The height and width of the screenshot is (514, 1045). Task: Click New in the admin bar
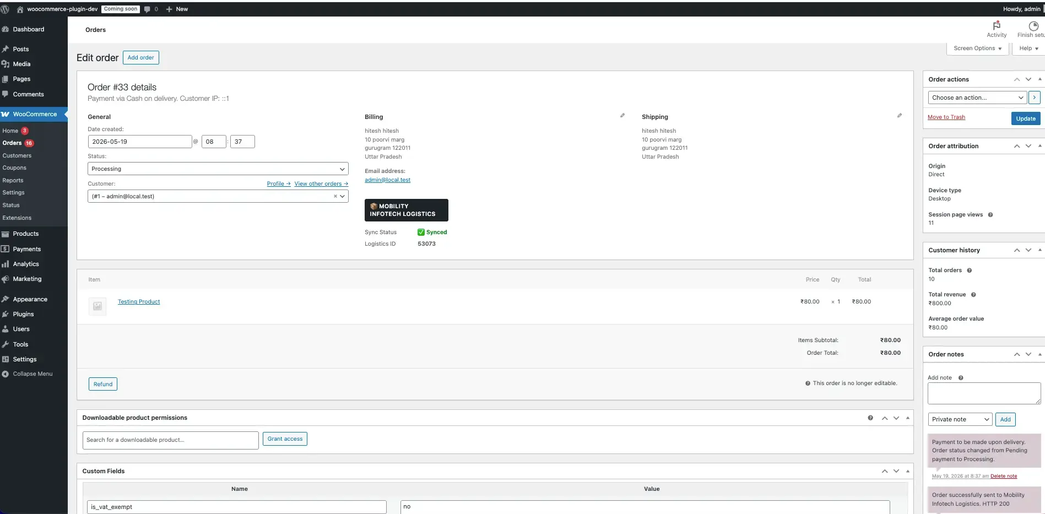click(x=177, y=9)
